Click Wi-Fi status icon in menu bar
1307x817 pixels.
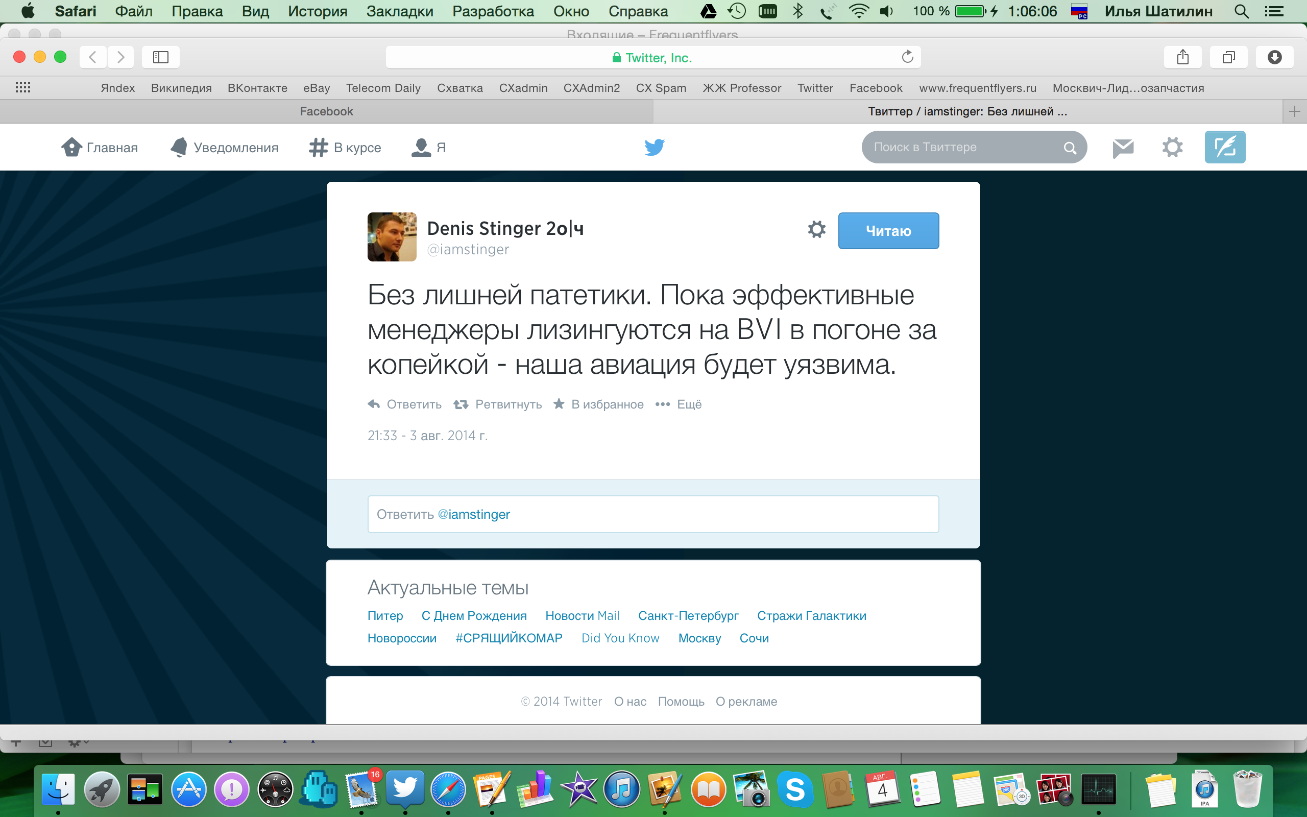[x=858, y=11]
